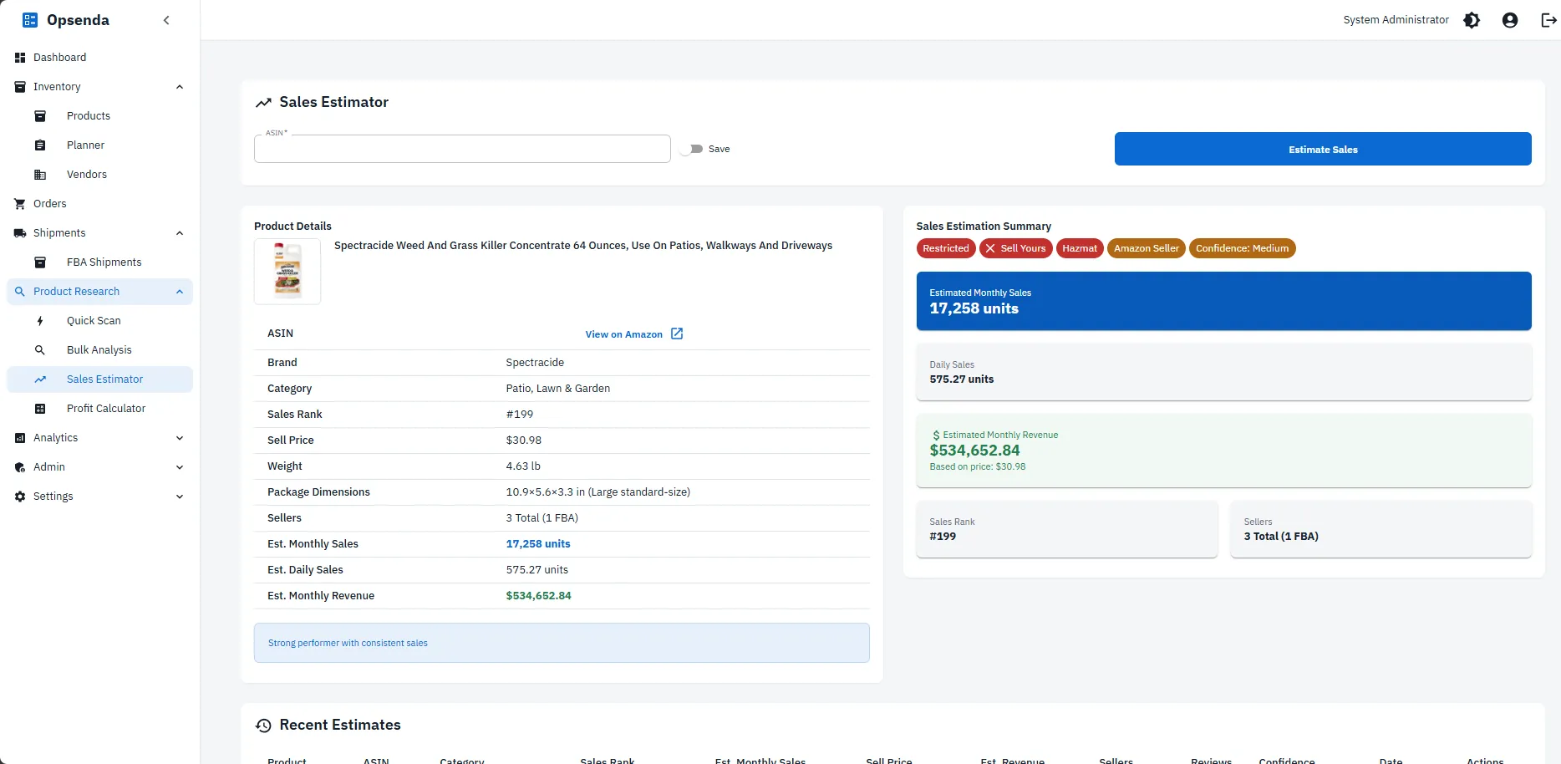Collapse the sidebar with the left chevron
1561x764 pixels.
click(x=166, y=20)
